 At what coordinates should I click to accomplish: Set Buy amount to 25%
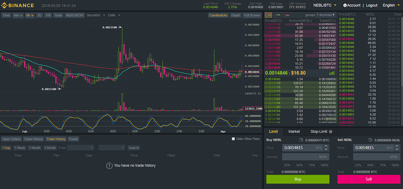pyautogui.click(x=287, y=165)
